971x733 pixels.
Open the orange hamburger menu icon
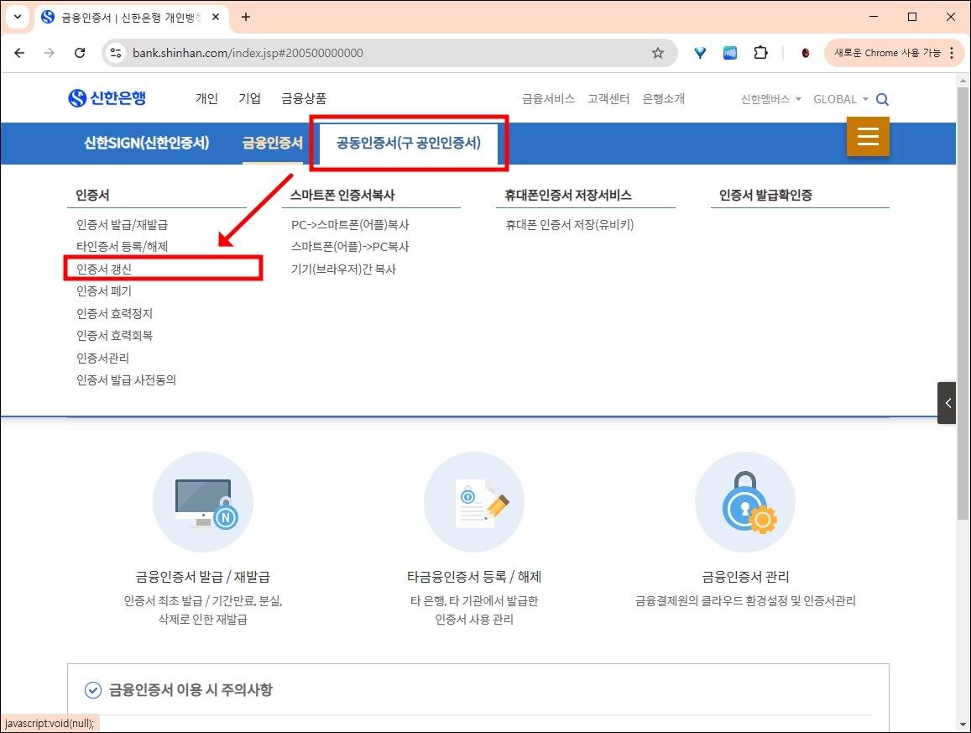(x=868, y=136)
